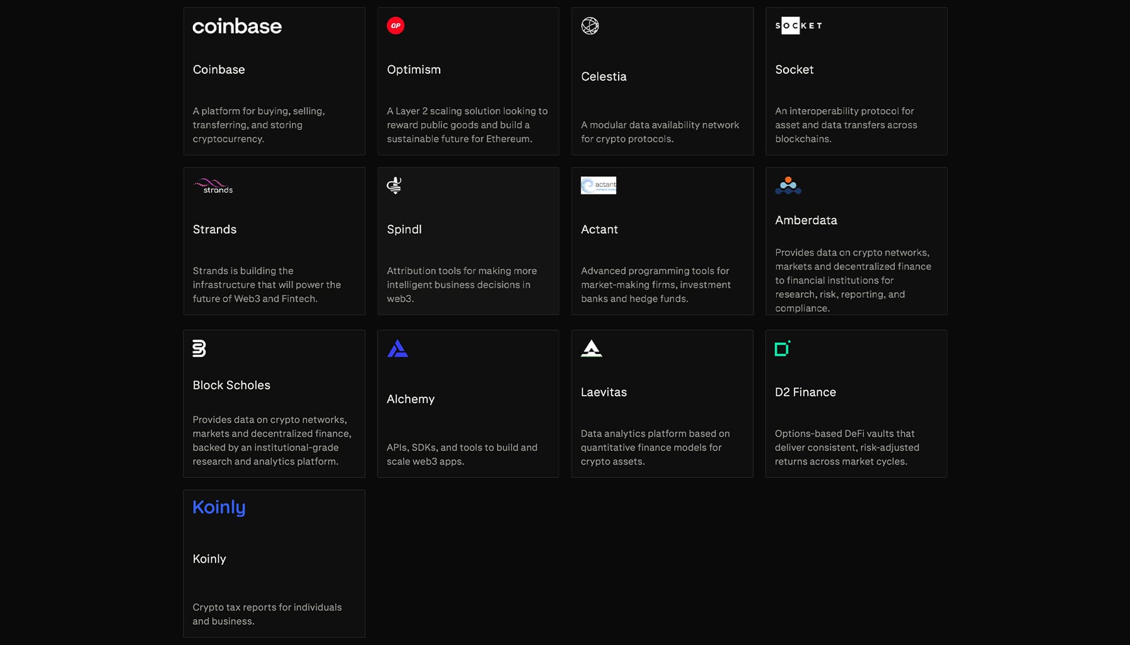Open the Celestia title link
Viewport: 1130px width, 645px height.
pyautogui.click(x=603, y=77)
